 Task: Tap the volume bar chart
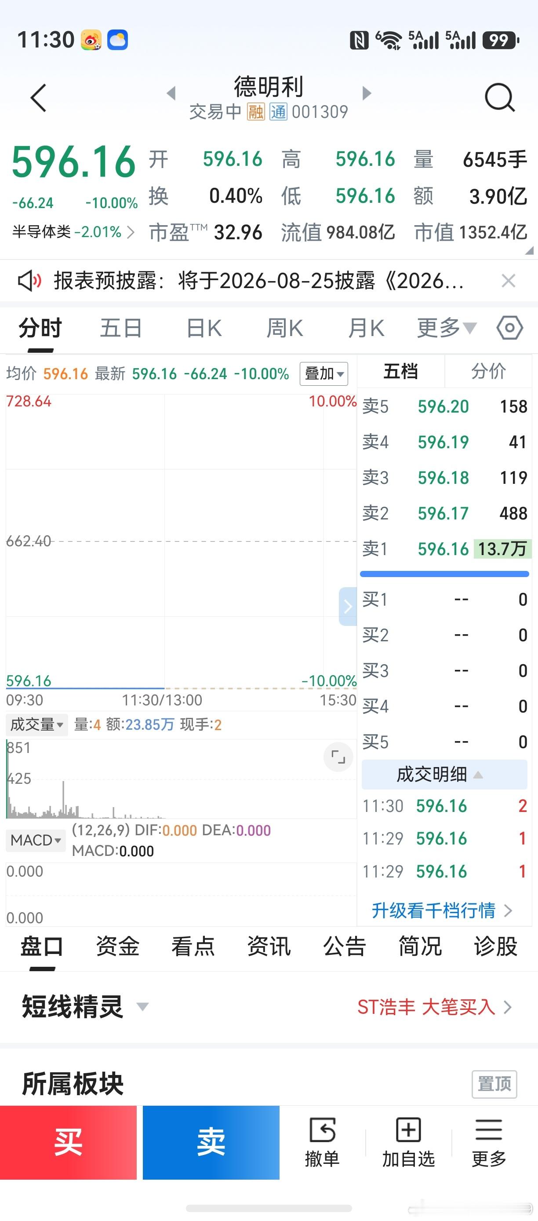tap(181, 778)
